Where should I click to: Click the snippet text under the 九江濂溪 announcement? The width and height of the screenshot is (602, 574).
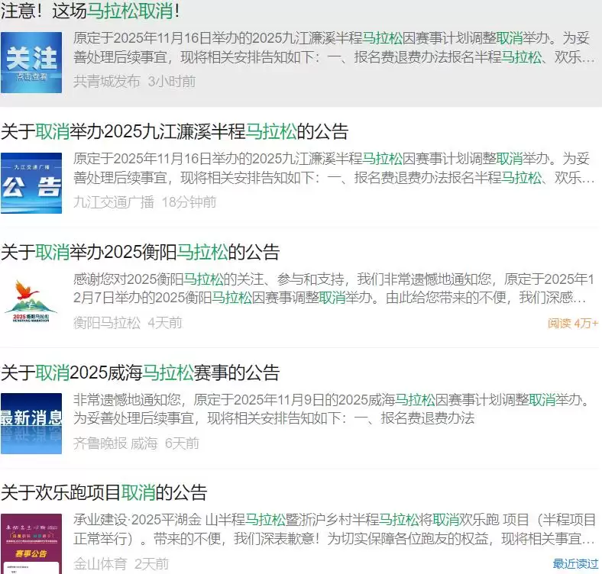[x=334, y=169]
